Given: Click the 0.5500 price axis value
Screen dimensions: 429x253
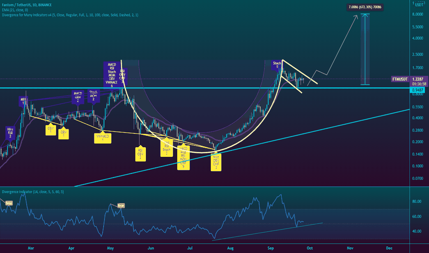Looking at the screenshot, I should pos(417,107).
